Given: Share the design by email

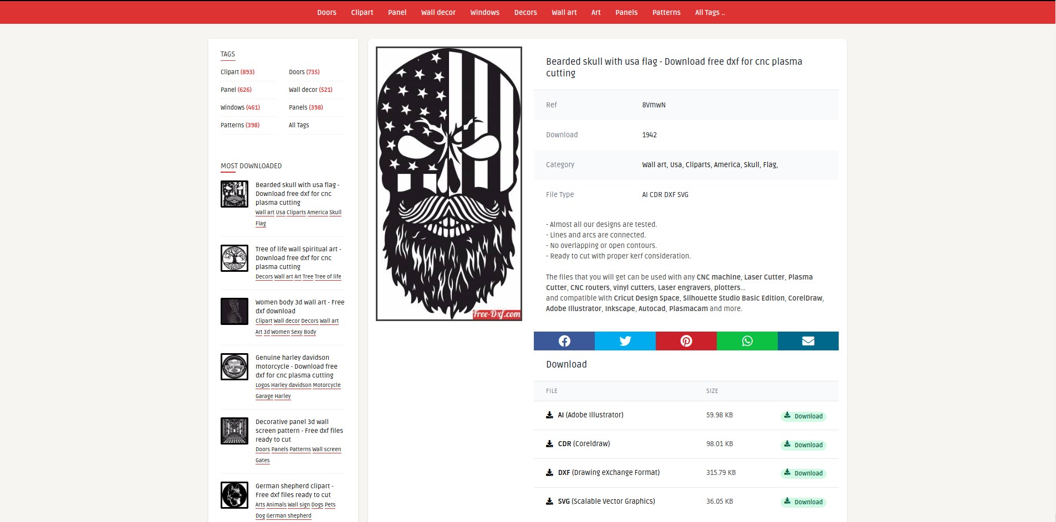Looking at the screenshot, I should 808,341.
